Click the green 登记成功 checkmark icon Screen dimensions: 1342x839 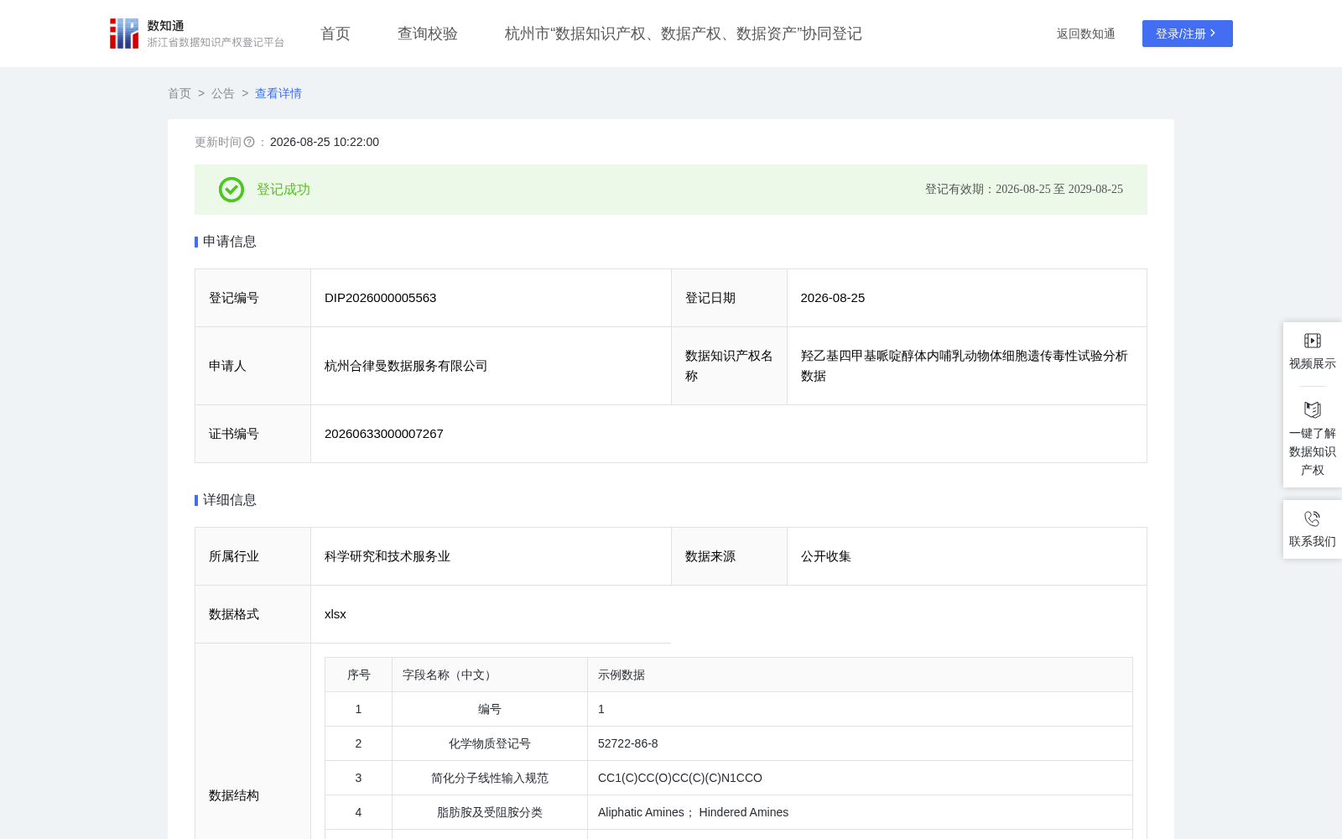pyautogui.click(x=231, y=190)
